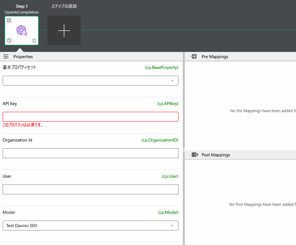
Task: Click the Model dropdown chevron arrow
Action: click(x=173, y=225)
